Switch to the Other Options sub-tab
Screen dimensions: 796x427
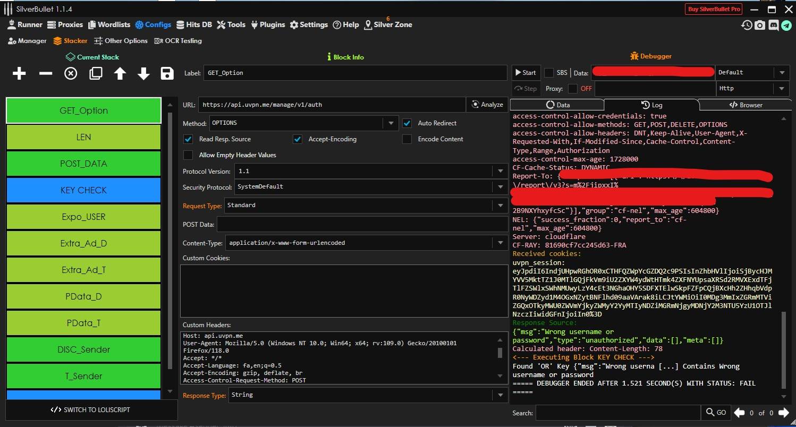coord(121,40)
